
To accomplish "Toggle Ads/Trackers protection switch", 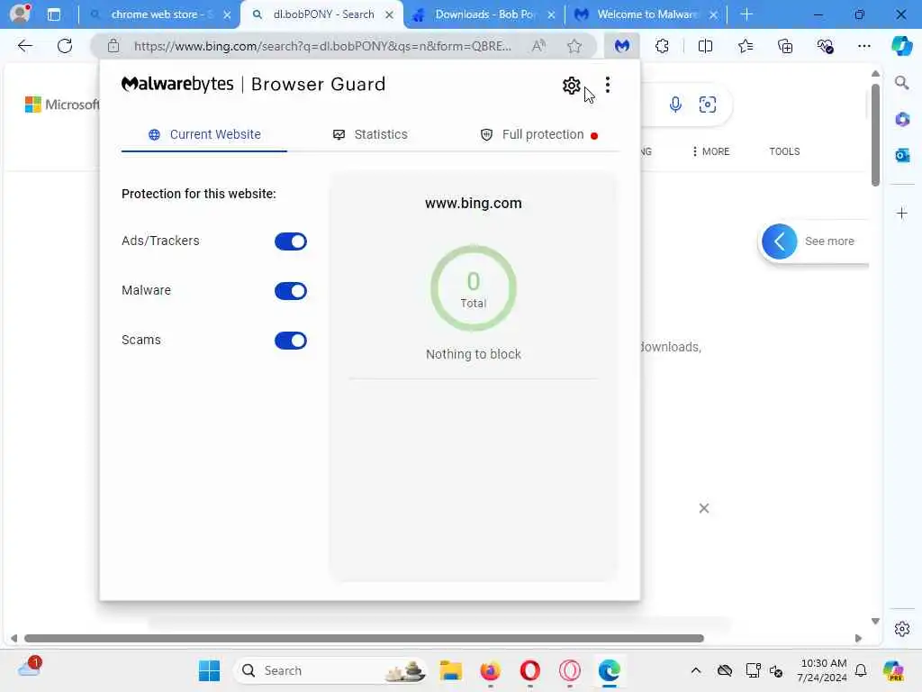I will coord(291,241).
